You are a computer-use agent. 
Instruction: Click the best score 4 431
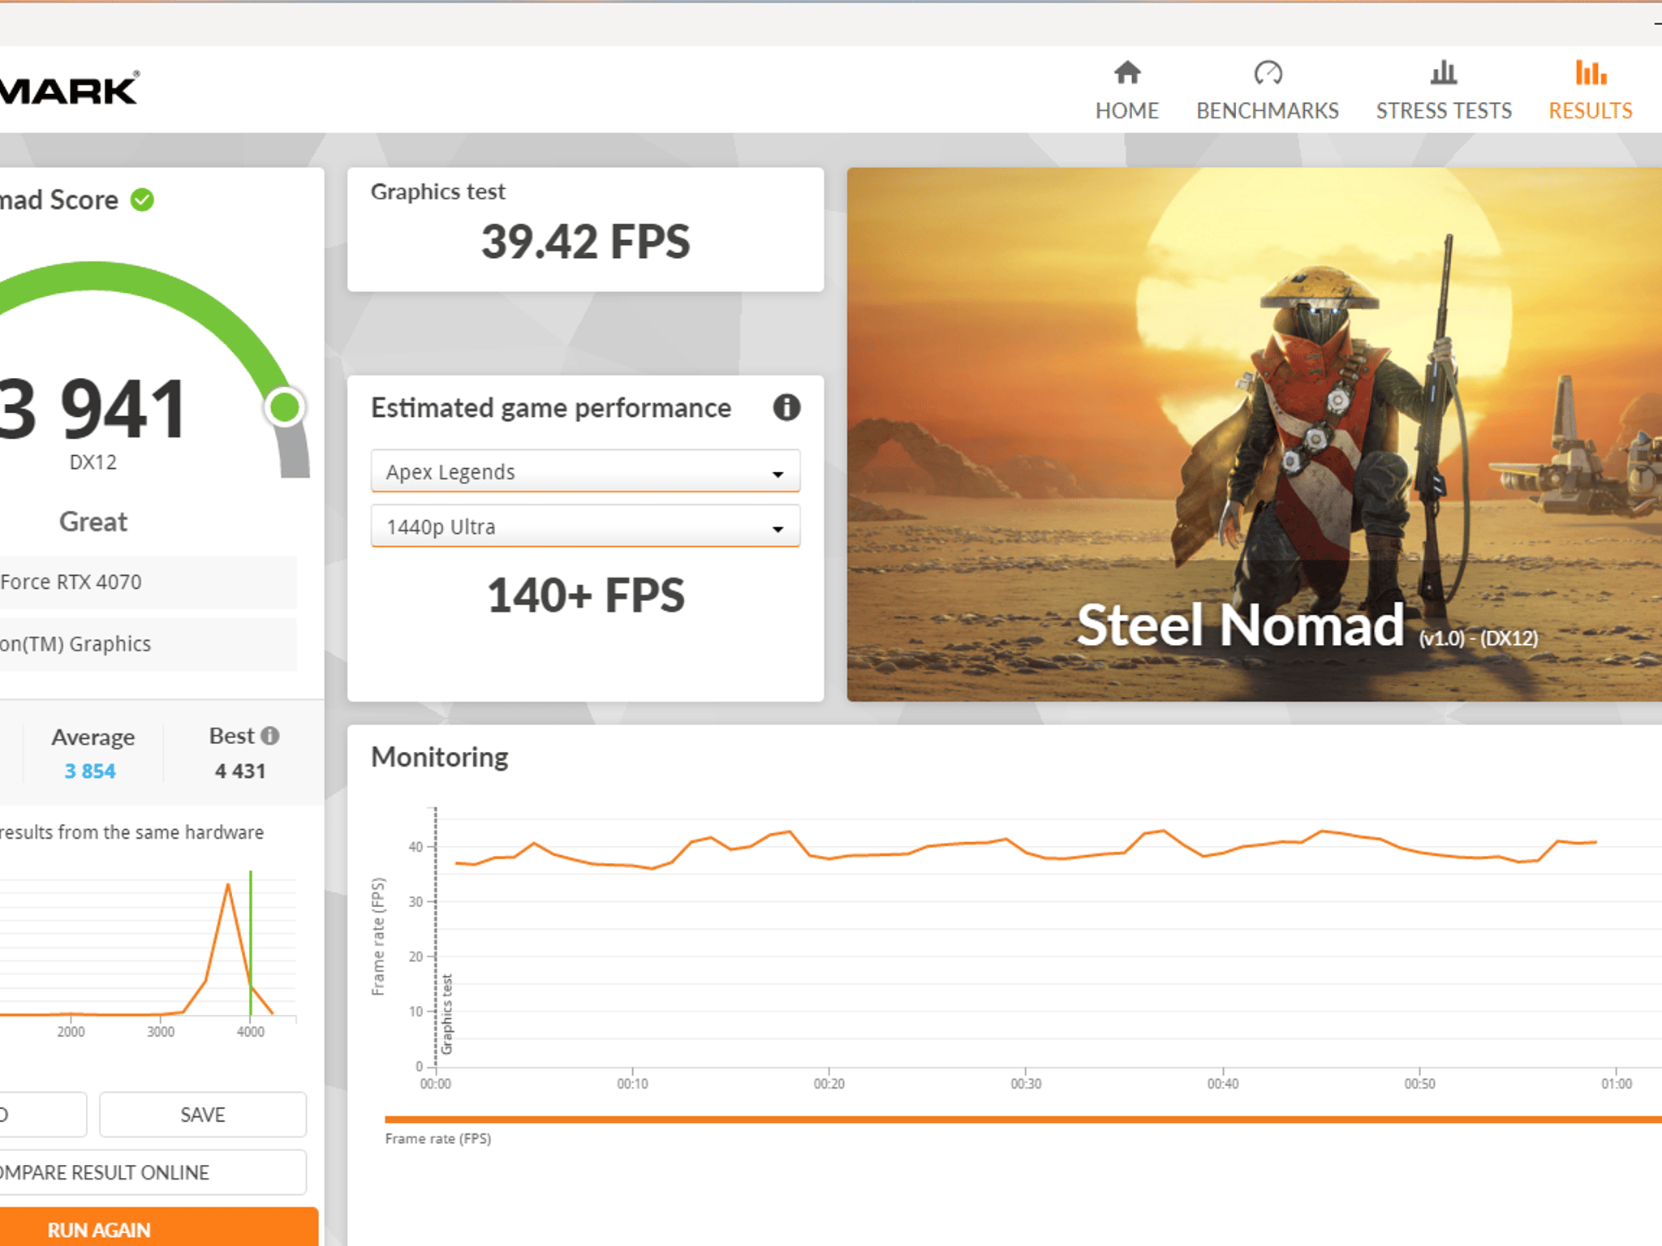coord(240,771)
